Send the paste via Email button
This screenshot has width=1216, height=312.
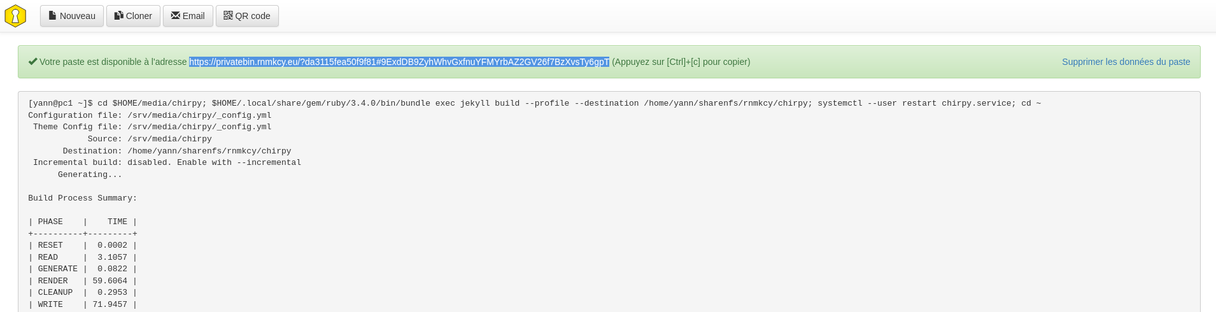188,16
